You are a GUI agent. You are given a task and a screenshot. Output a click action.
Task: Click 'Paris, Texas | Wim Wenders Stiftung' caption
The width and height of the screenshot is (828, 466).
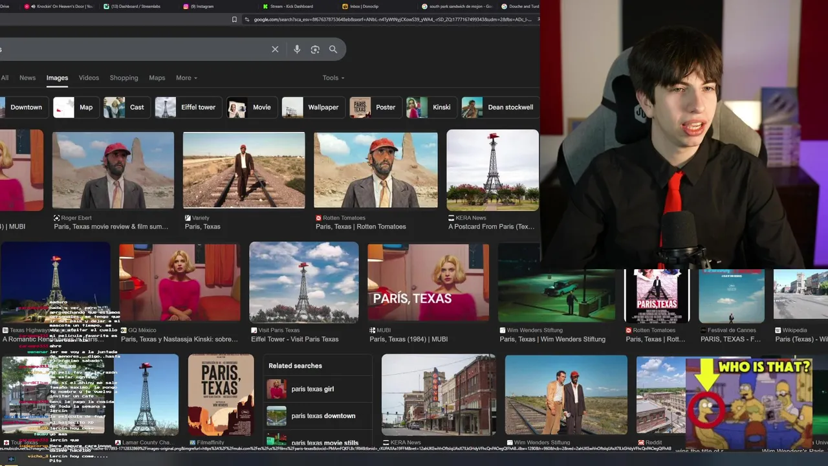pos(552,339)
